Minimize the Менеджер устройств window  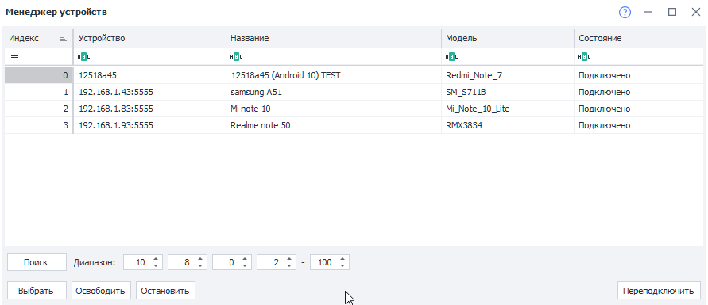tap(648, 12)
